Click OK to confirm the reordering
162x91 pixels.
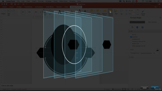click(155, 88)
